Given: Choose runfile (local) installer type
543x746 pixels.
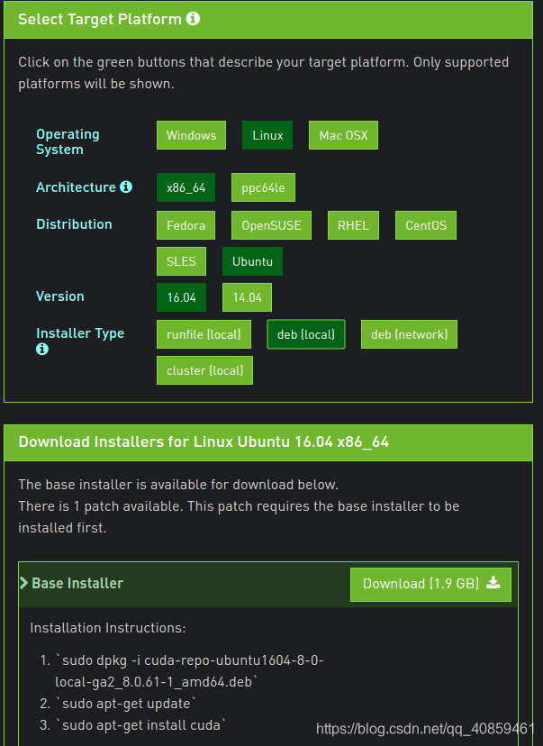Looking at the screenshot, I should (204, 334).
